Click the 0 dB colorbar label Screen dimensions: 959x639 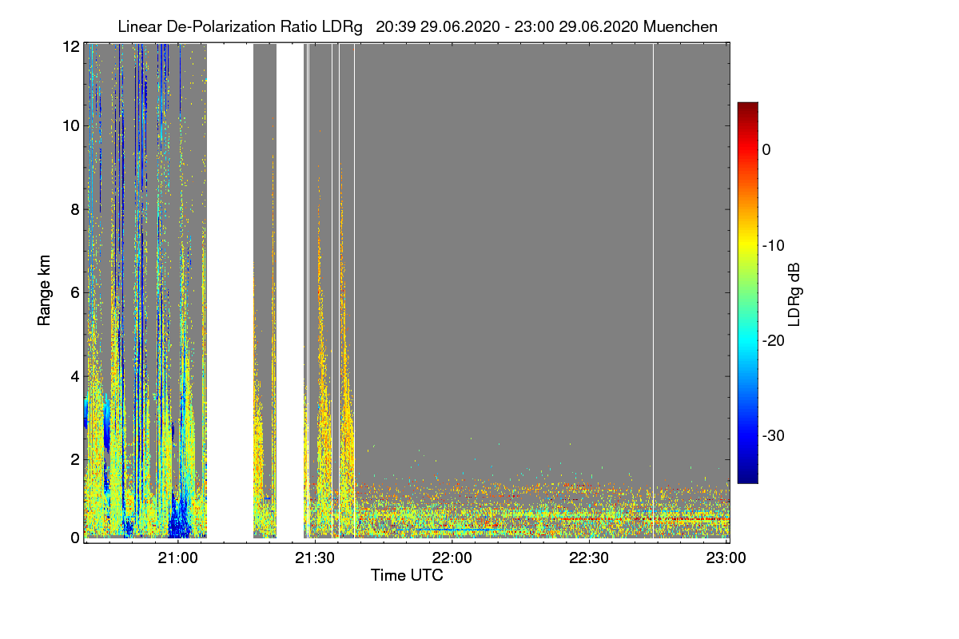point(767,149)
